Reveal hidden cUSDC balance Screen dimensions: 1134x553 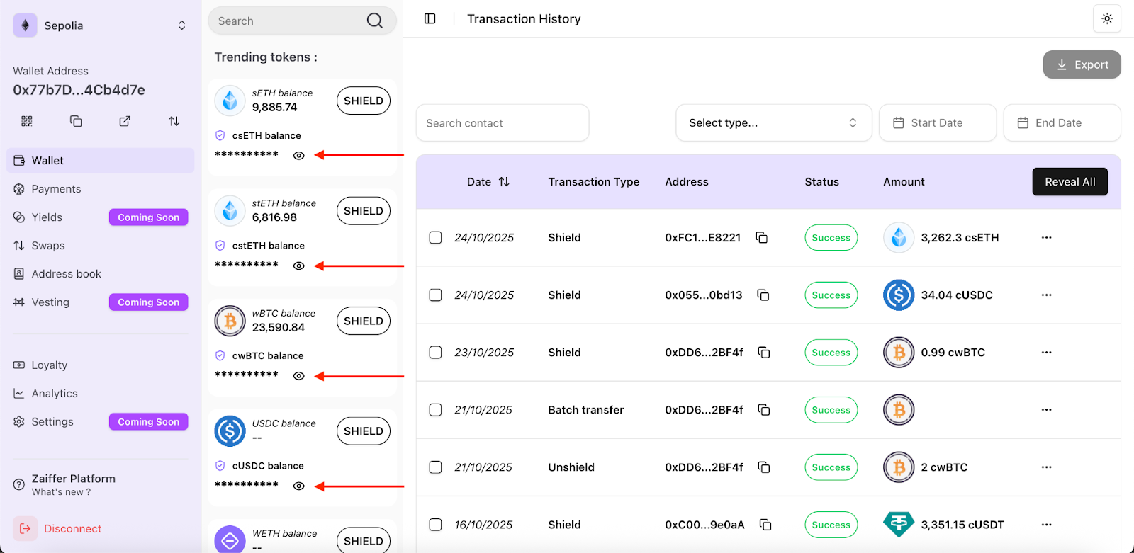[x=299, y=486]
